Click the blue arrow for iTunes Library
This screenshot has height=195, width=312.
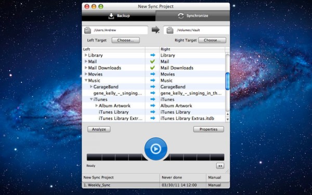coord(152,112)
